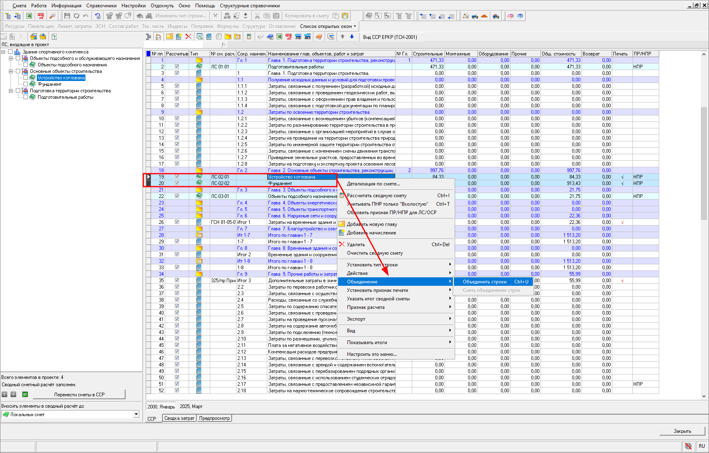Viewport: 709px width, 453px height.
Task: Click the table's vertical scrollbar down arrow
Action: (704, 396)
